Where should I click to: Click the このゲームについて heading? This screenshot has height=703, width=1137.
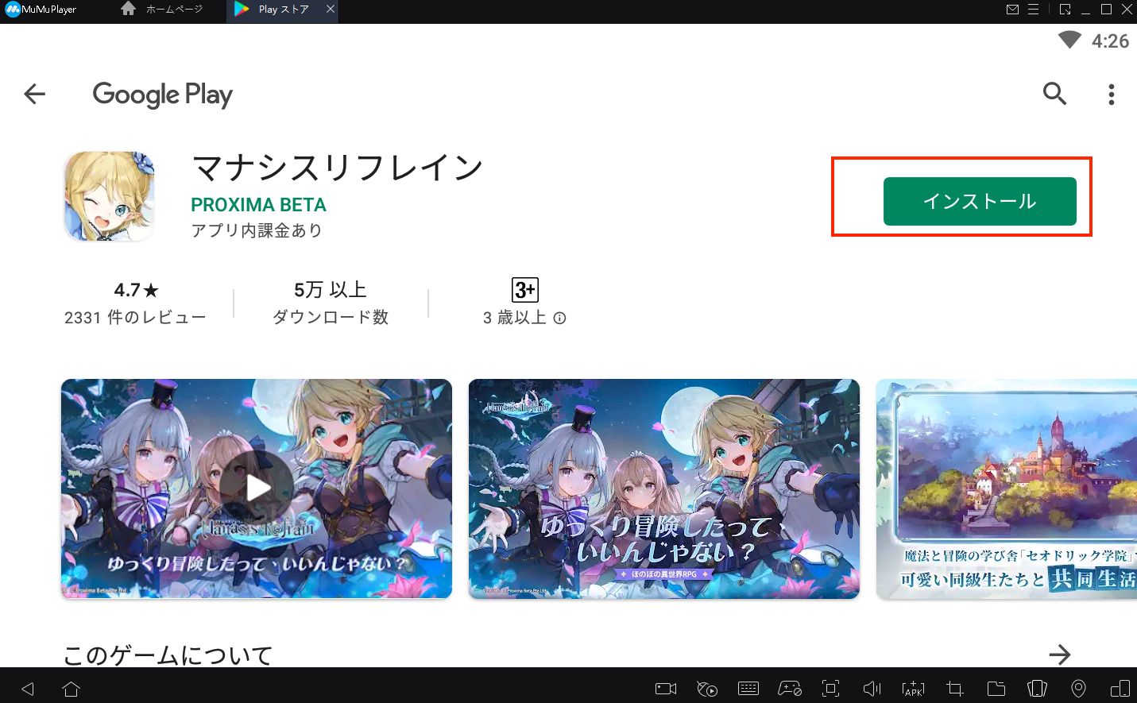click(168, 655)
